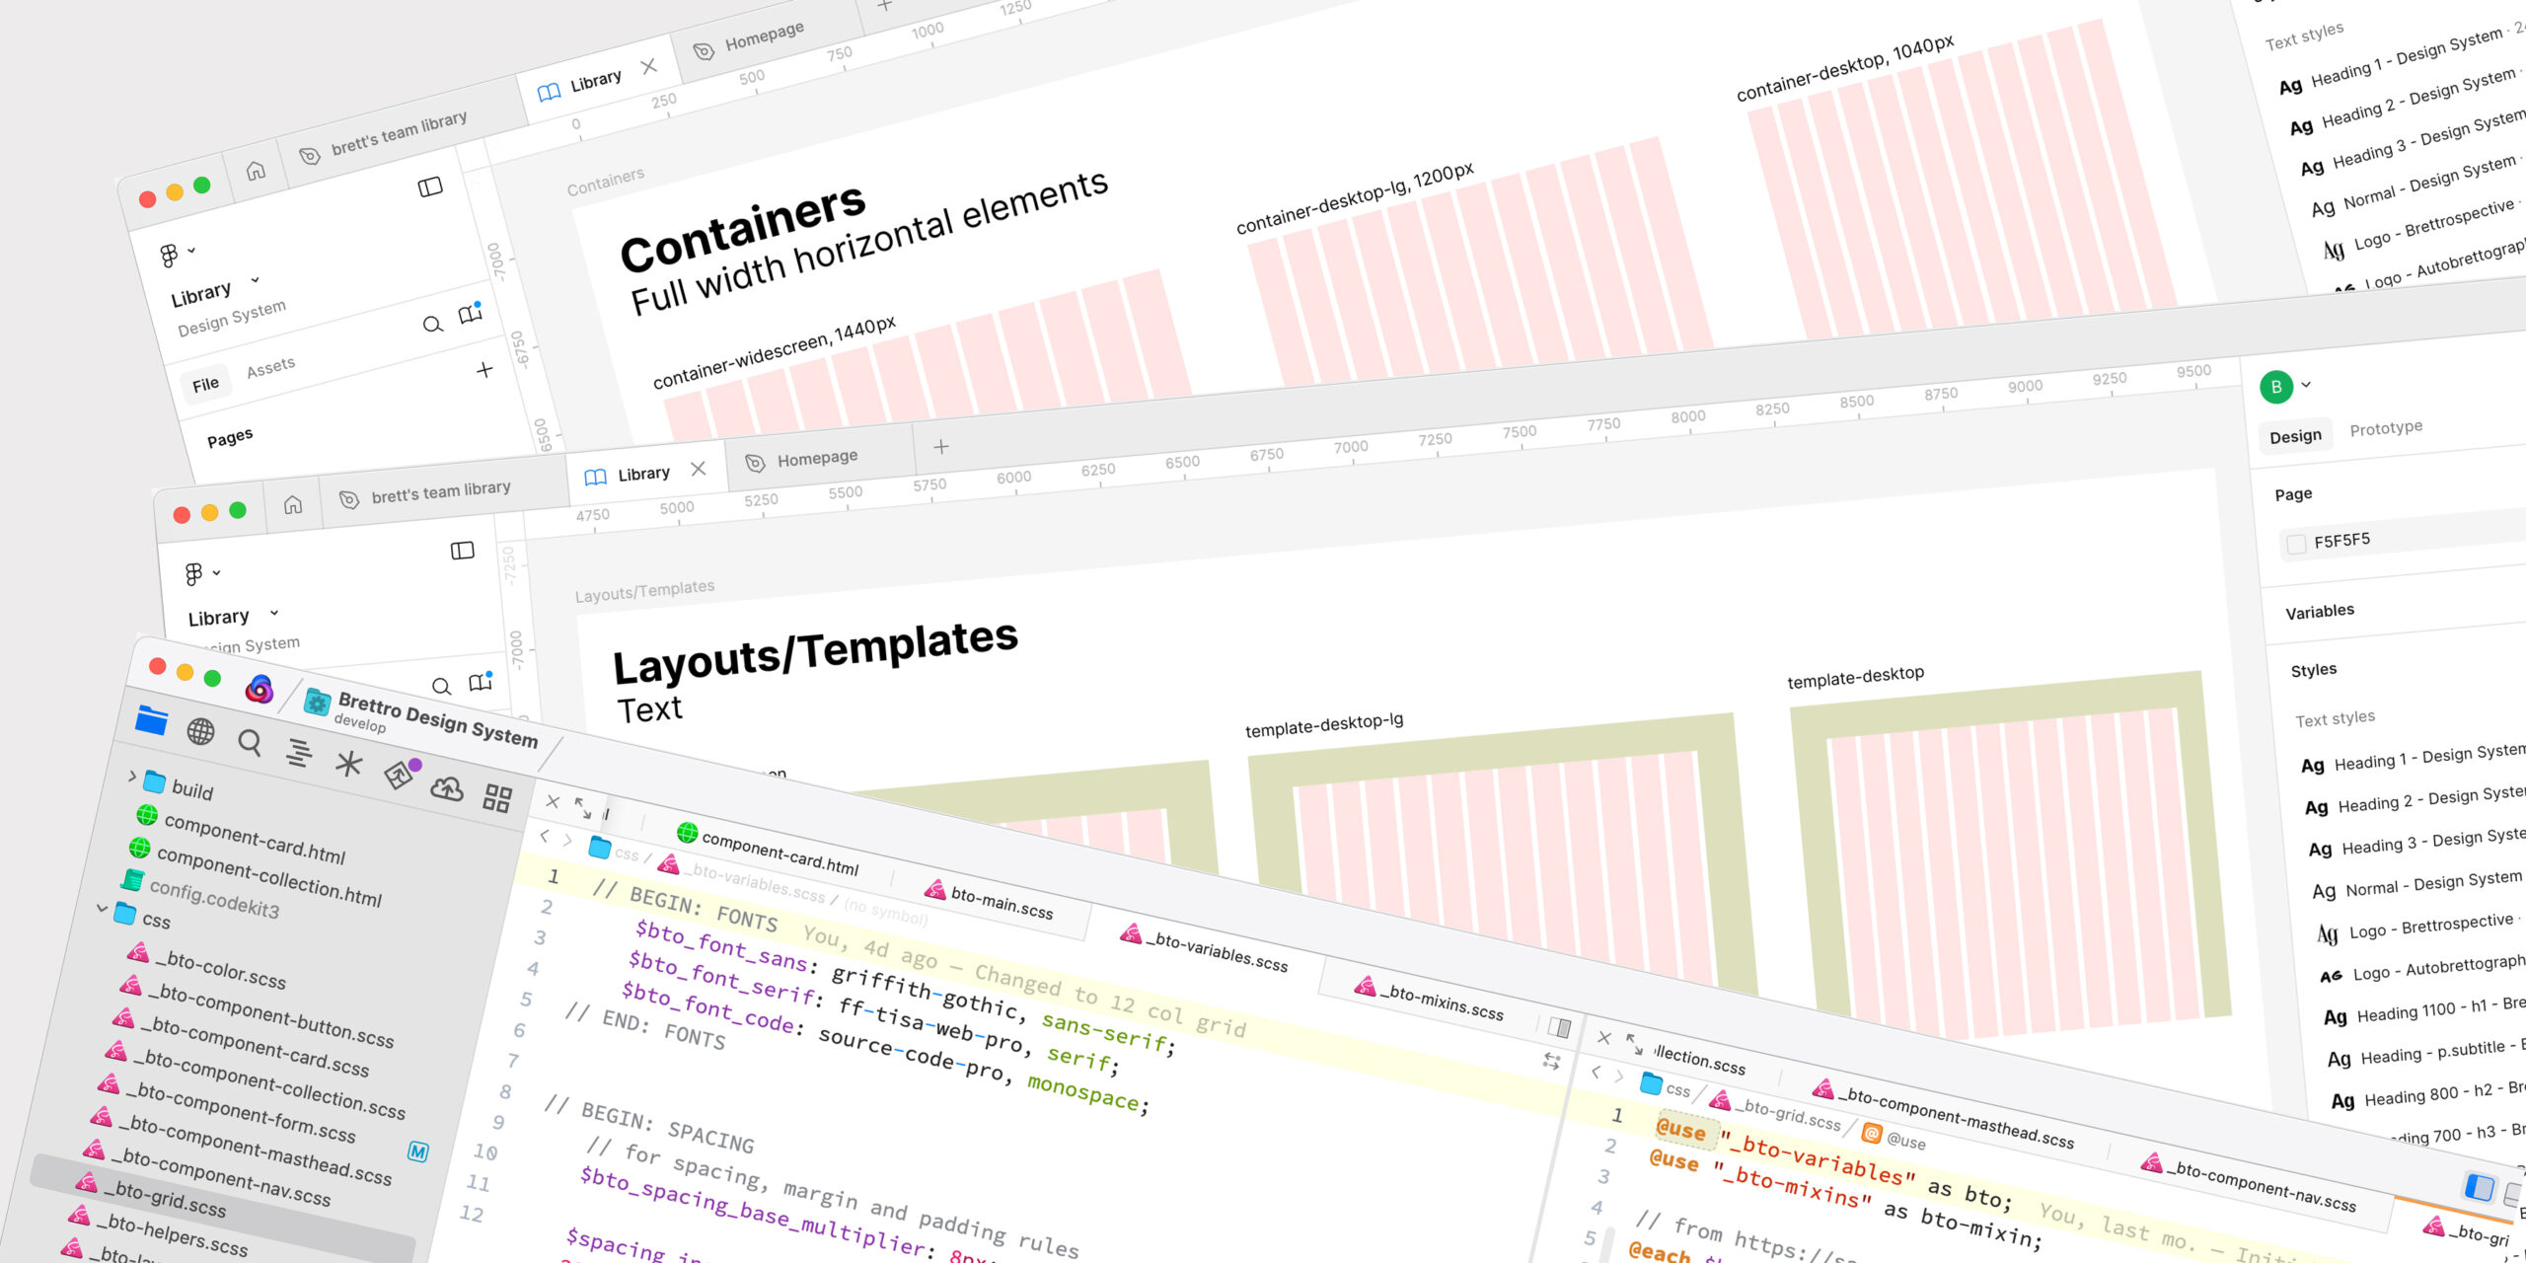The image size is (2526, 1263).
Task: Add a page with plus in top Figma window
Action: coord(484,370)
